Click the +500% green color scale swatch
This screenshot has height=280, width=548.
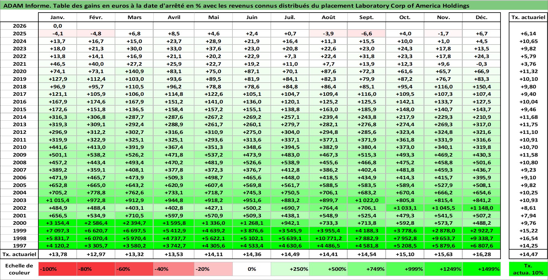[328, 269]
